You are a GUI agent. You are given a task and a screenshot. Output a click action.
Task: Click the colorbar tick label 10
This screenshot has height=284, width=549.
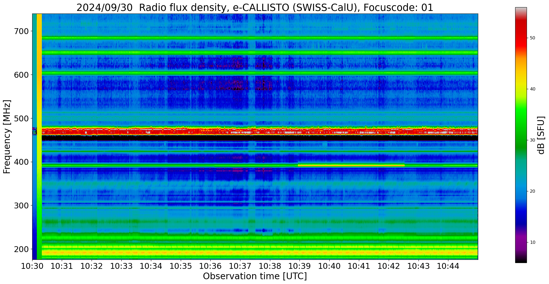pos(532,242)
